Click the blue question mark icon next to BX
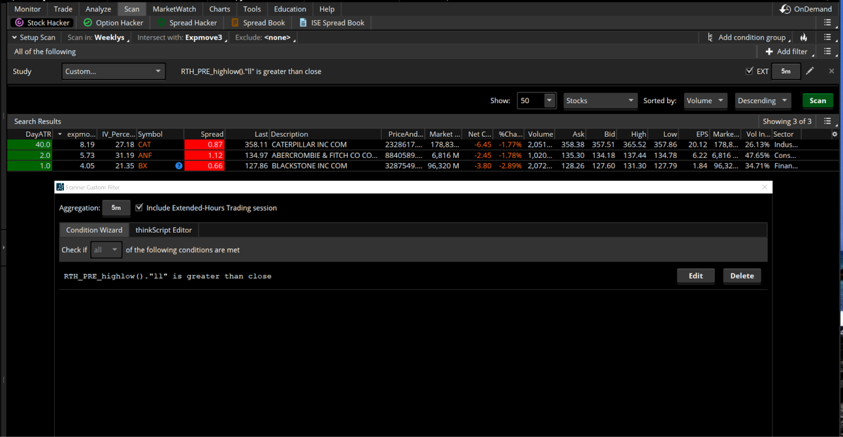The width and height of the screenshot is (843, 437). pyautogui.click(x=179, y=166)
